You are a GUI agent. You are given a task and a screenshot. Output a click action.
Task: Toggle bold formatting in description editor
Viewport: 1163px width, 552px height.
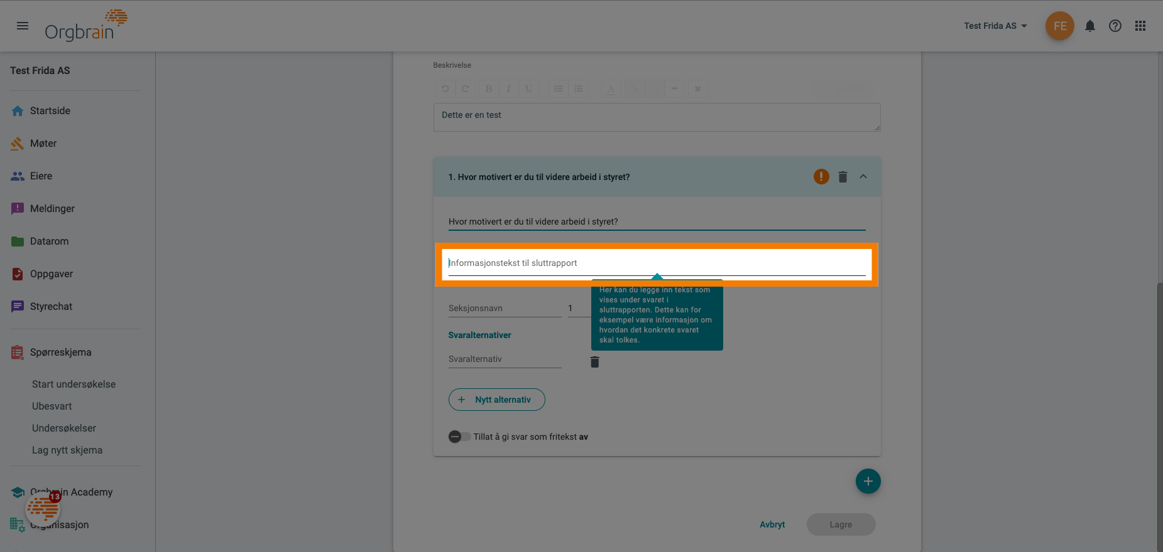click(489, 88)
